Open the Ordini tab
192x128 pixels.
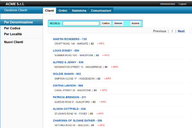[x=63, y=11]
